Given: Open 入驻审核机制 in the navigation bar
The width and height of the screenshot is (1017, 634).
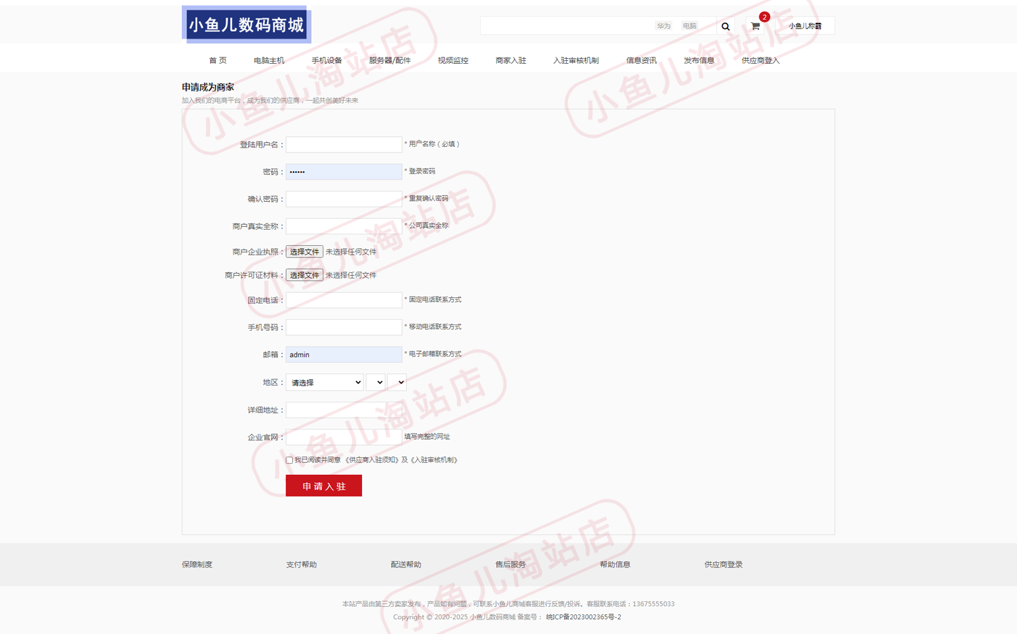Looking at the screenshot, I should 576,60.
